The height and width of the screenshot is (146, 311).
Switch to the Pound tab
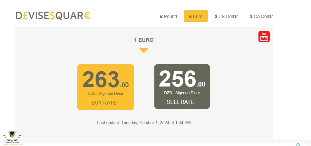(x=168, y=16)
